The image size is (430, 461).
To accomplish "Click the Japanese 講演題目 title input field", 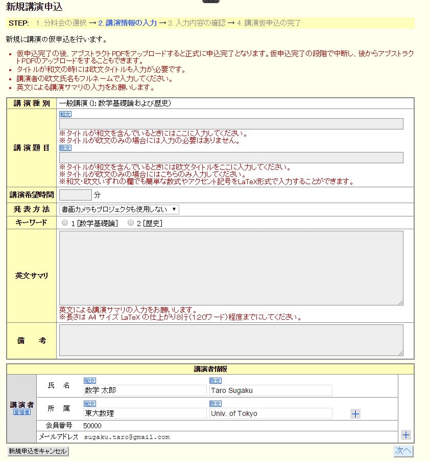I will [x=231, y=124].
